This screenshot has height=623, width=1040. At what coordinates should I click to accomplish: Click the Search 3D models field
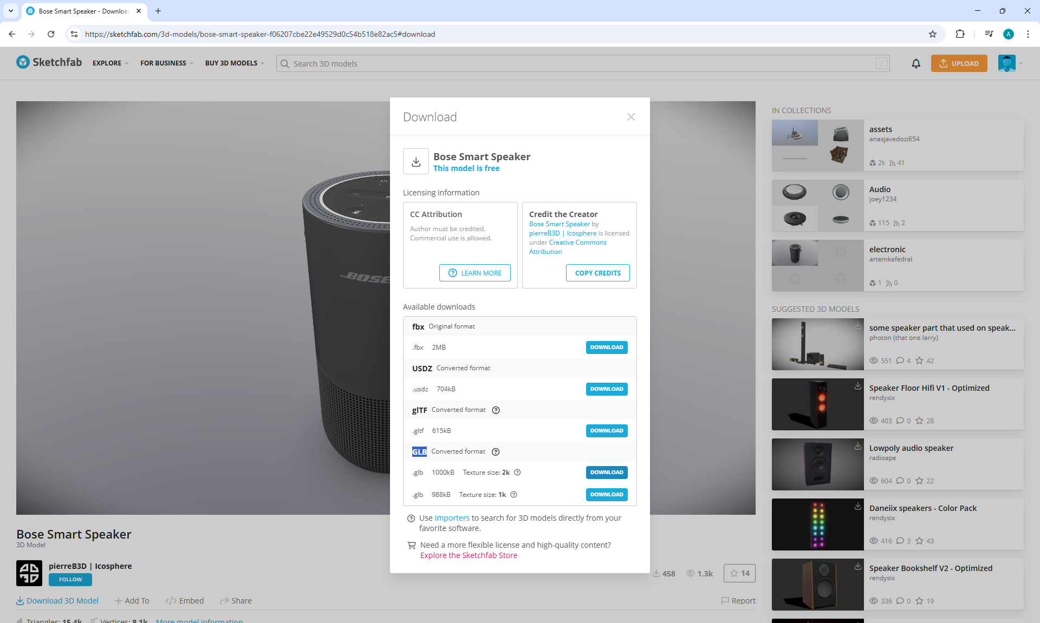click(582, 63)
